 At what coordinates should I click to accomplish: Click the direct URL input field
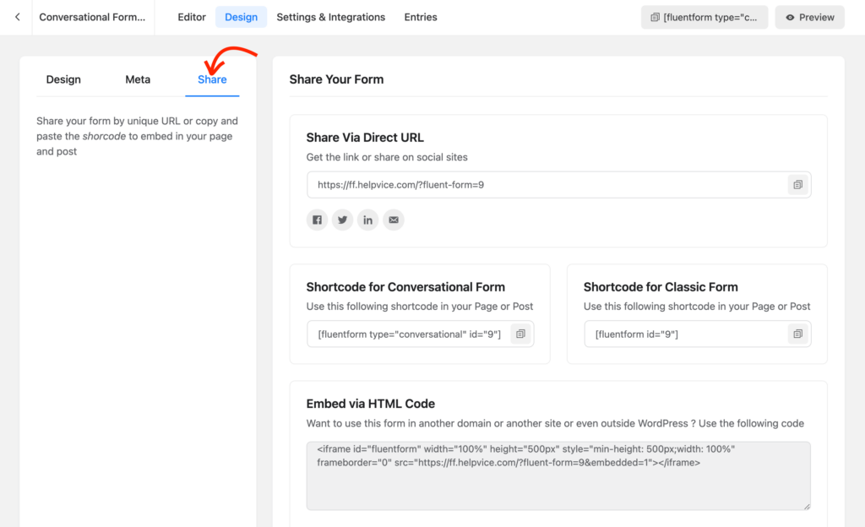[507, 184]
